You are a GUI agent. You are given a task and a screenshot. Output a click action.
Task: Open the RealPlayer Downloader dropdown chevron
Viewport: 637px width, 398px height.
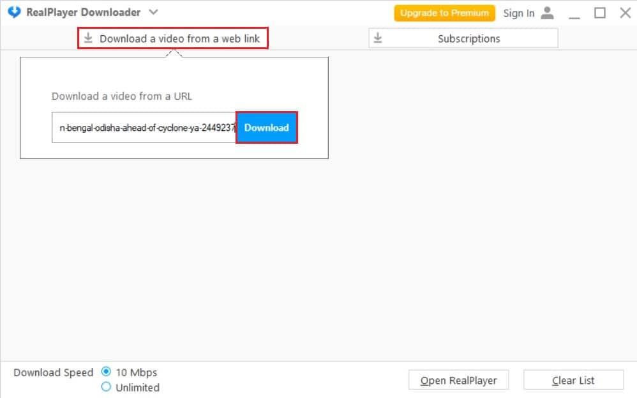153,12
